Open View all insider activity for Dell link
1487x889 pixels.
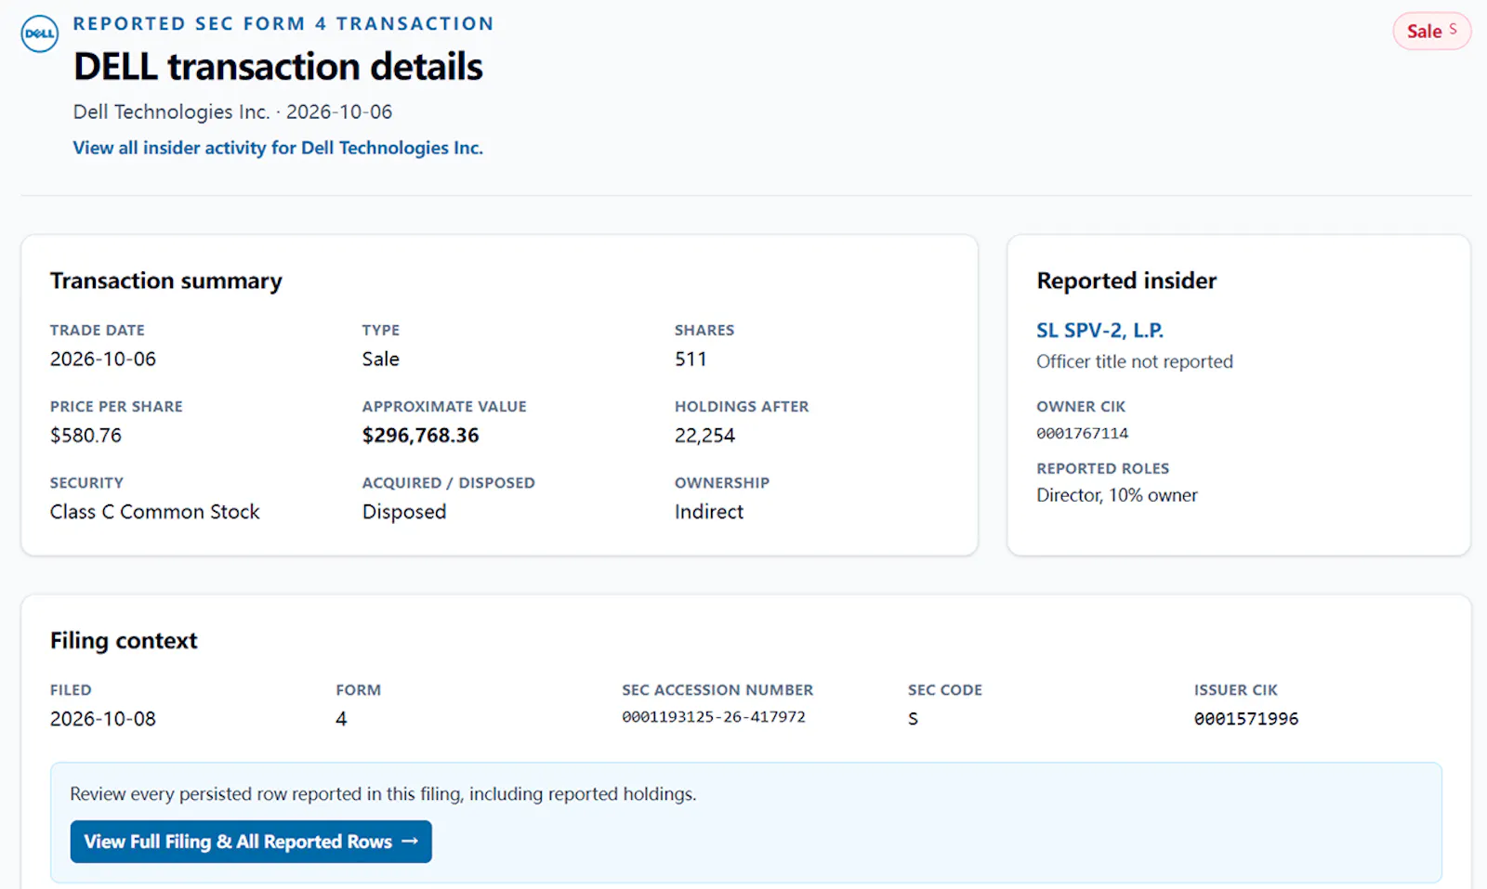tap(278, 148)
